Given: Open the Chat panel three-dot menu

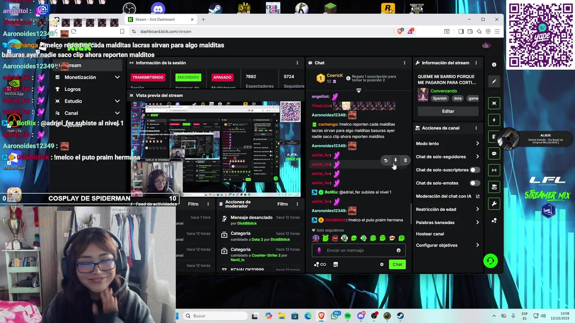Looking at the screenshot, I should pyautogui.click(x=404, y=63).
